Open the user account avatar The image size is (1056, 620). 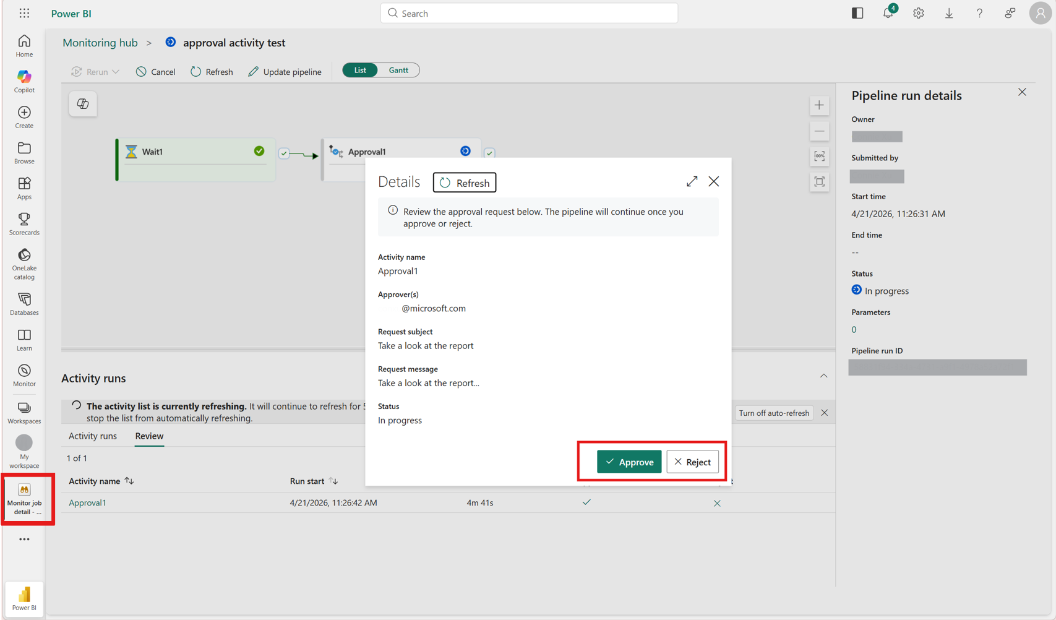1041,13
